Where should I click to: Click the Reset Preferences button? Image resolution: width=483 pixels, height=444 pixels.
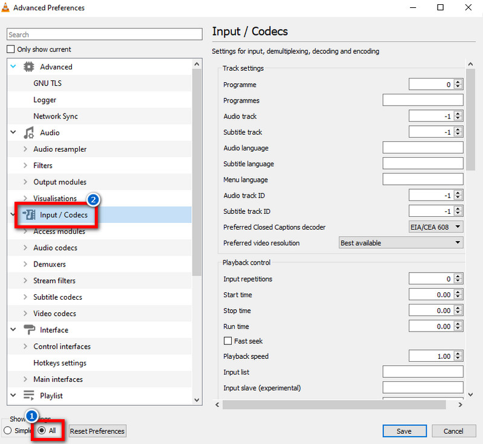coord(97,431)
